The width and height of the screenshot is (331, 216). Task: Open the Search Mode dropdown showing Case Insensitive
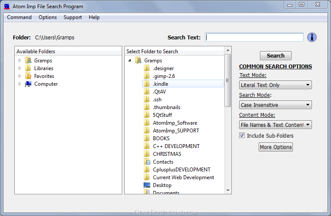[275, 105]
